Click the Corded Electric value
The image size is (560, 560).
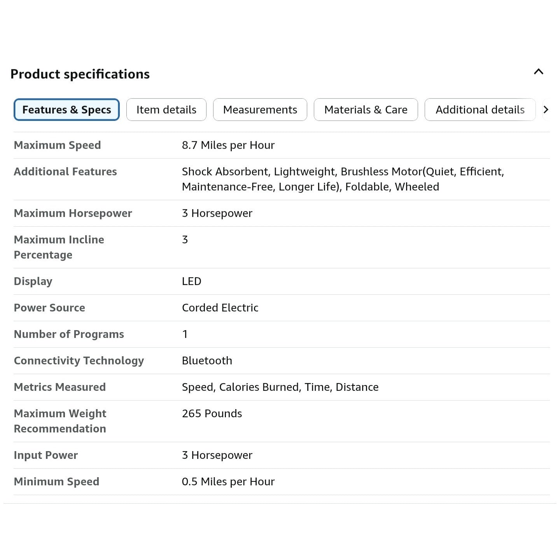[x=220, y=308]
